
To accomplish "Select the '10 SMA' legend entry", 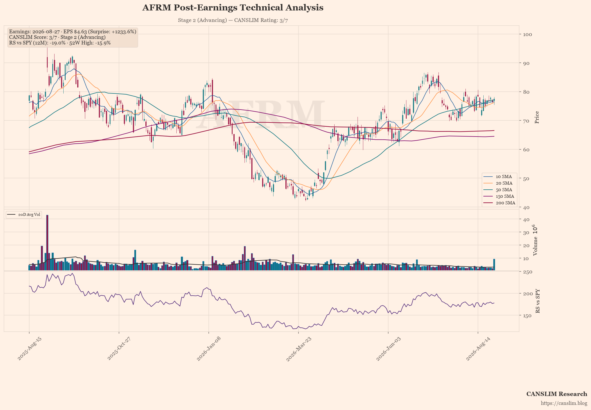I will 500,177.
